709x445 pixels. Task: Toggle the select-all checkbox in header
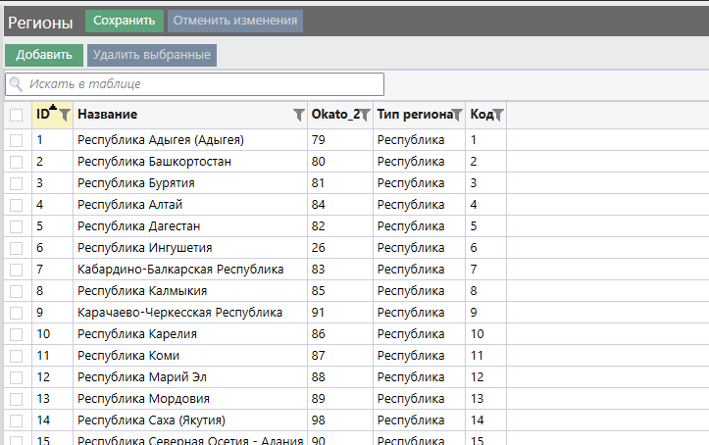point(17,116)
